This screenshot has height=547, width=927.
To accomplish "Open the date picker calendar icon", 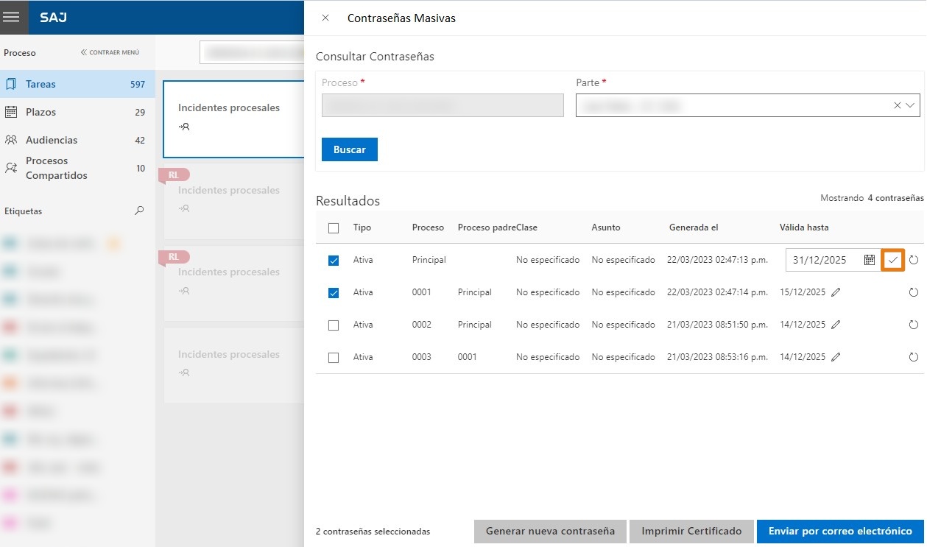I will click(869, 260).
